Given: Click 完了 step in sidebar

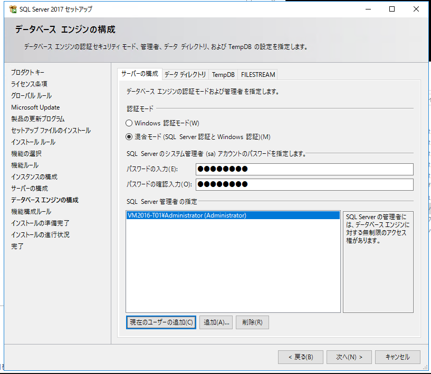Looking at the screenshot, I should tap(17, 247).
